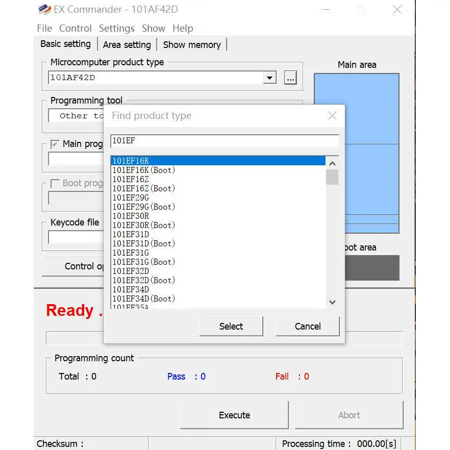Screen dimensions: 450x450
Task: Select 101EF16K in the list
Action: 218,161
